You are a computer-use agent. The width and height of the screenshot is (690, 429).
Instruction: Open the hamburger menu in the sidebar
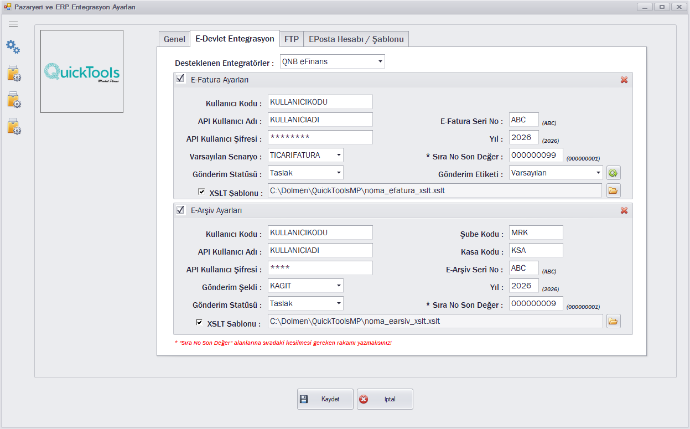pos(13,24)
